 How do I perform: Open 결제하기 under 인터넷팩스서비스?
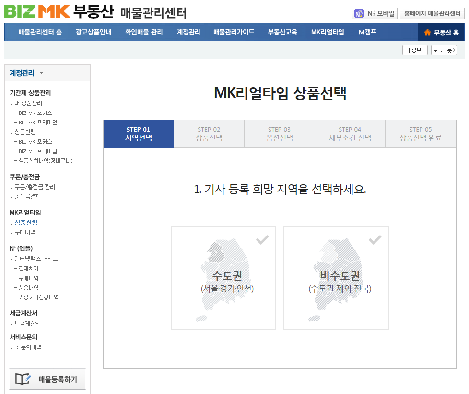point(28,269)
